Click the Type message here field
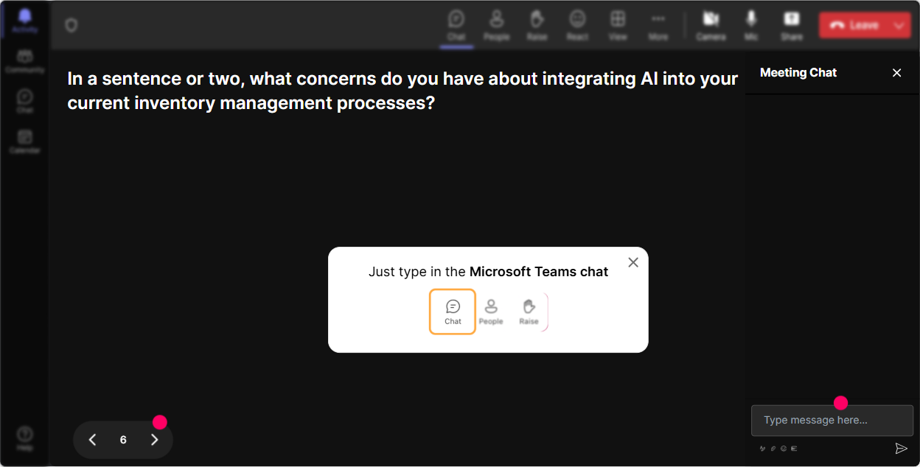Viewport: 920px width, 467px height. [832, 421]
